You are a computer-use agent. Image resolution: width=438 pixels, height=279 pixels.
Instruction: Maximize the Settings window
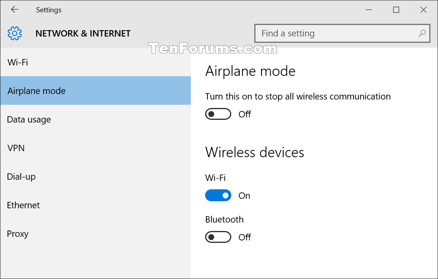(396, 10)
